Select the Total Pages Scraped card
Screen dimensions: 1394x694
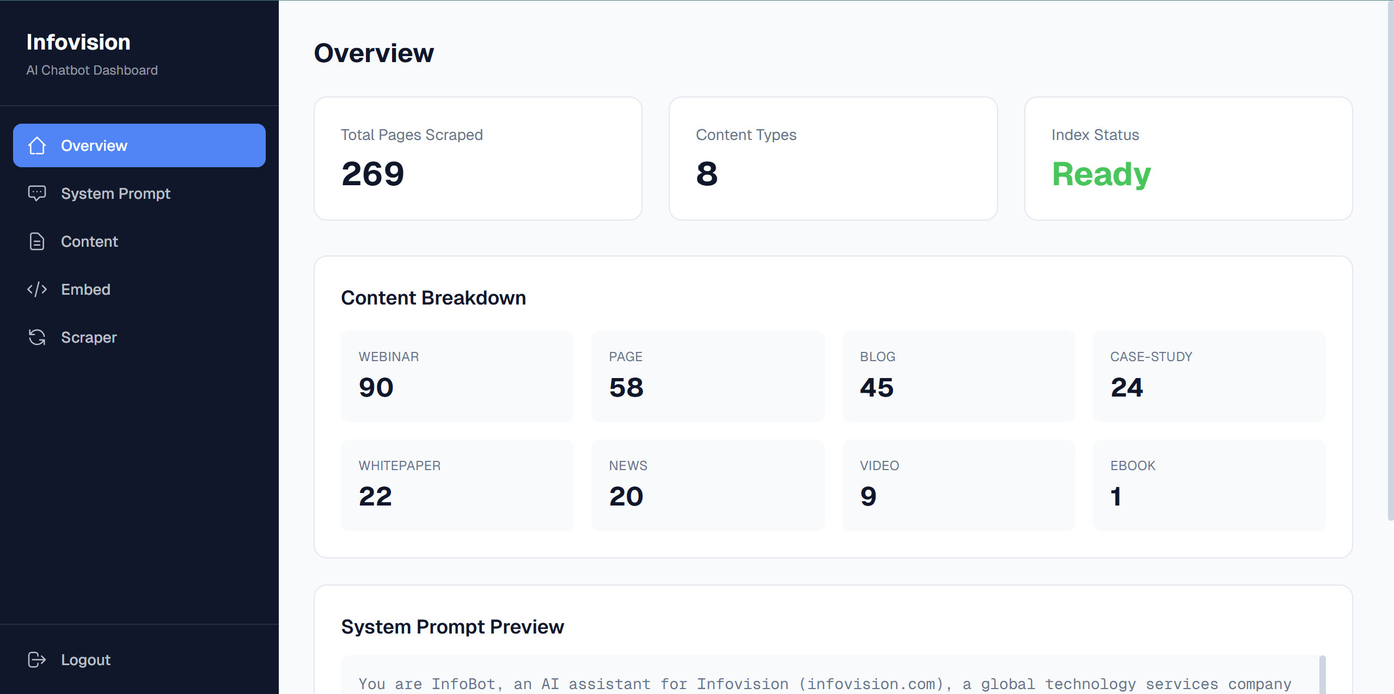(x=478, y=159)
